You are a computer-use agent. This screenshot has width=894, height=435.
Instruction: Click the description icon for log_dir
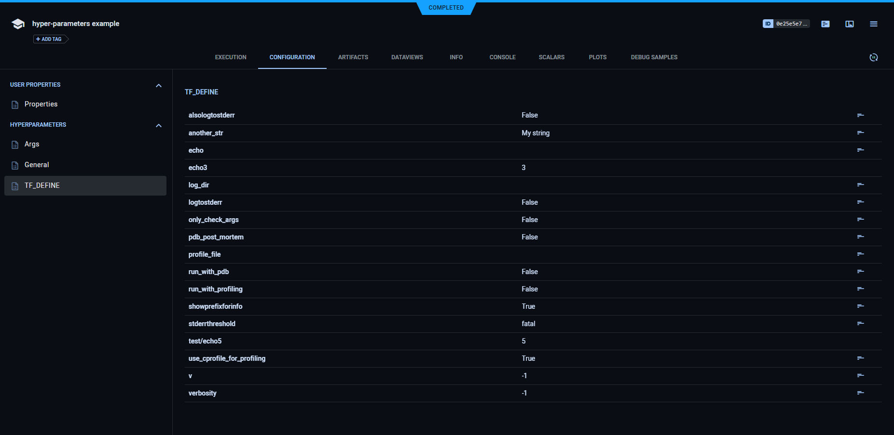pyautogui.click(x=860, y=185)
